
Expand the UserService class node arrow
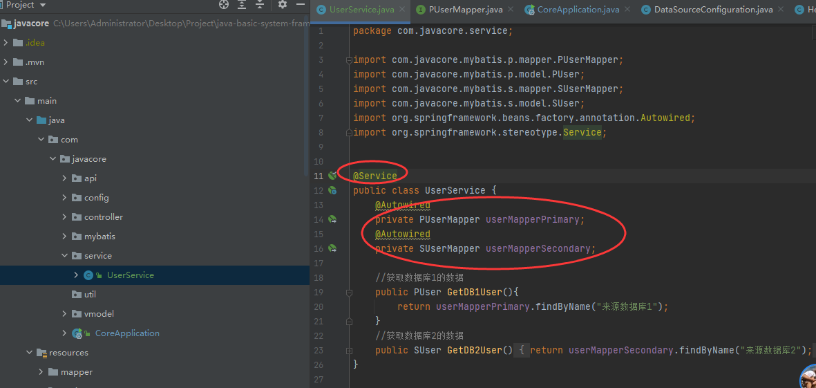pos(76,275)
